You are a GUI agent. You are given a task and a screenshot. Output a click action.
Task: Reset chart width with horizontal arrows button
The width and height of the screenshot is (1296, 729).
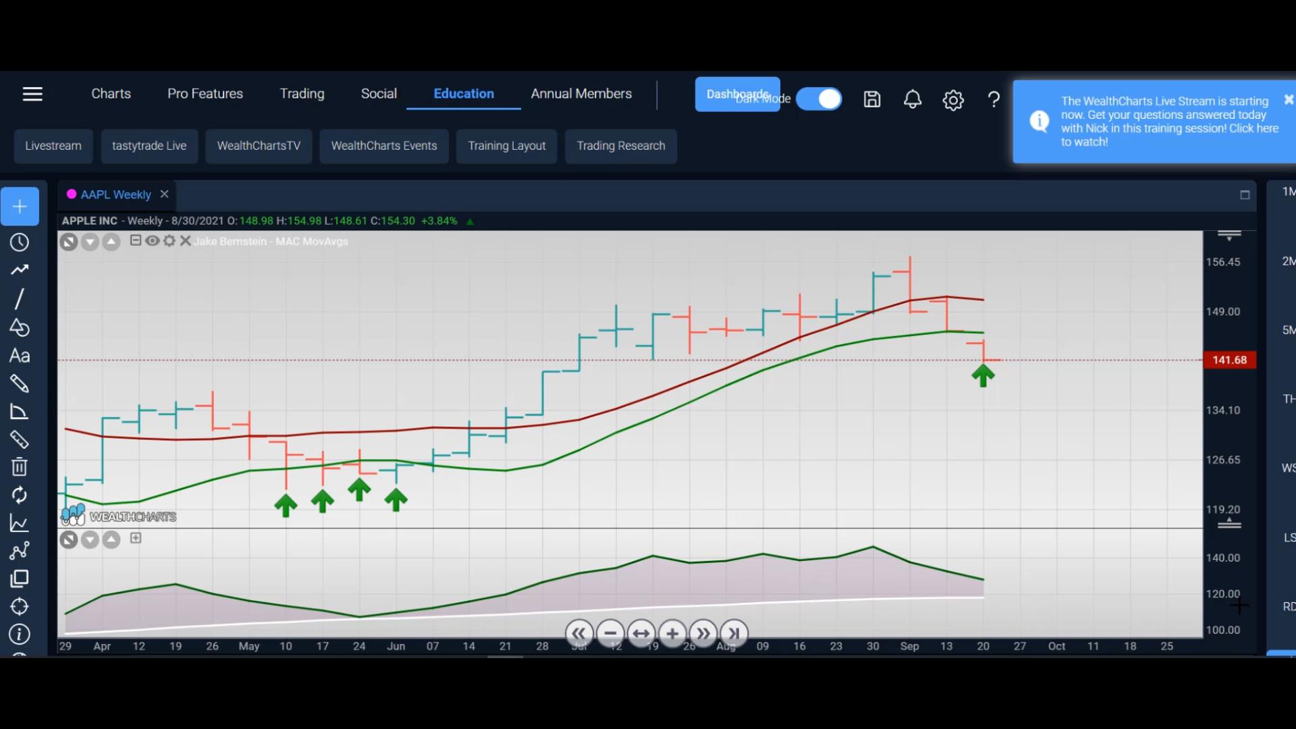(x=641, y=634)
